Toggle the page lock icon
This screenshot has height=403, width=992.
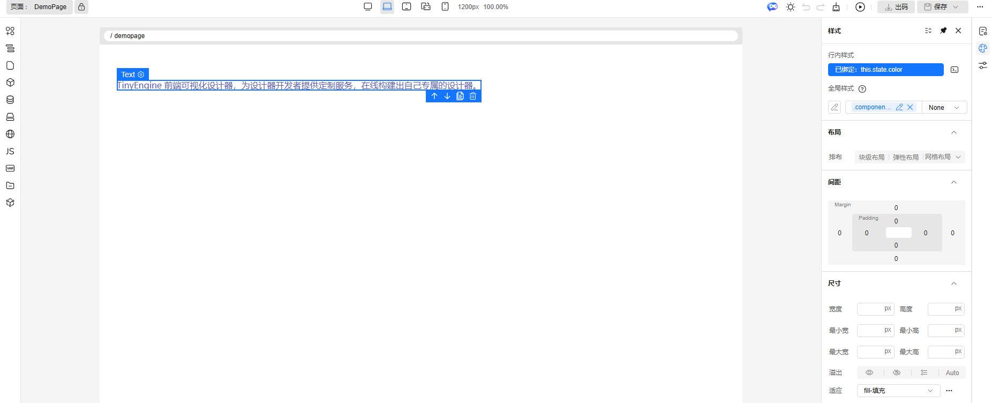click(x=81, y=7)
